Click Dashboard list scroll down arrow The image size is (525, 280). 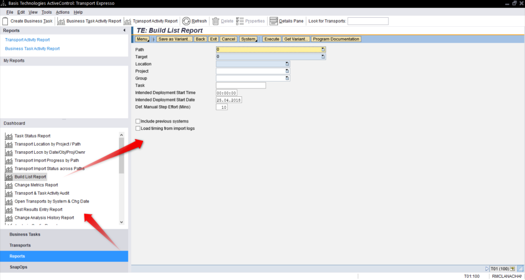122,222
